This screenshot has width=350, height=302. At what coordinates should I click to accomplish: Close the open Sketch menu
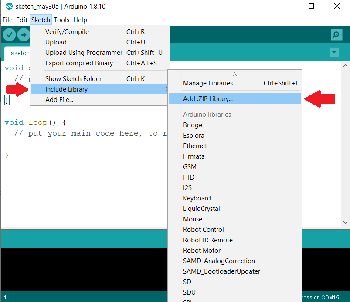click(x=41, y=20)
